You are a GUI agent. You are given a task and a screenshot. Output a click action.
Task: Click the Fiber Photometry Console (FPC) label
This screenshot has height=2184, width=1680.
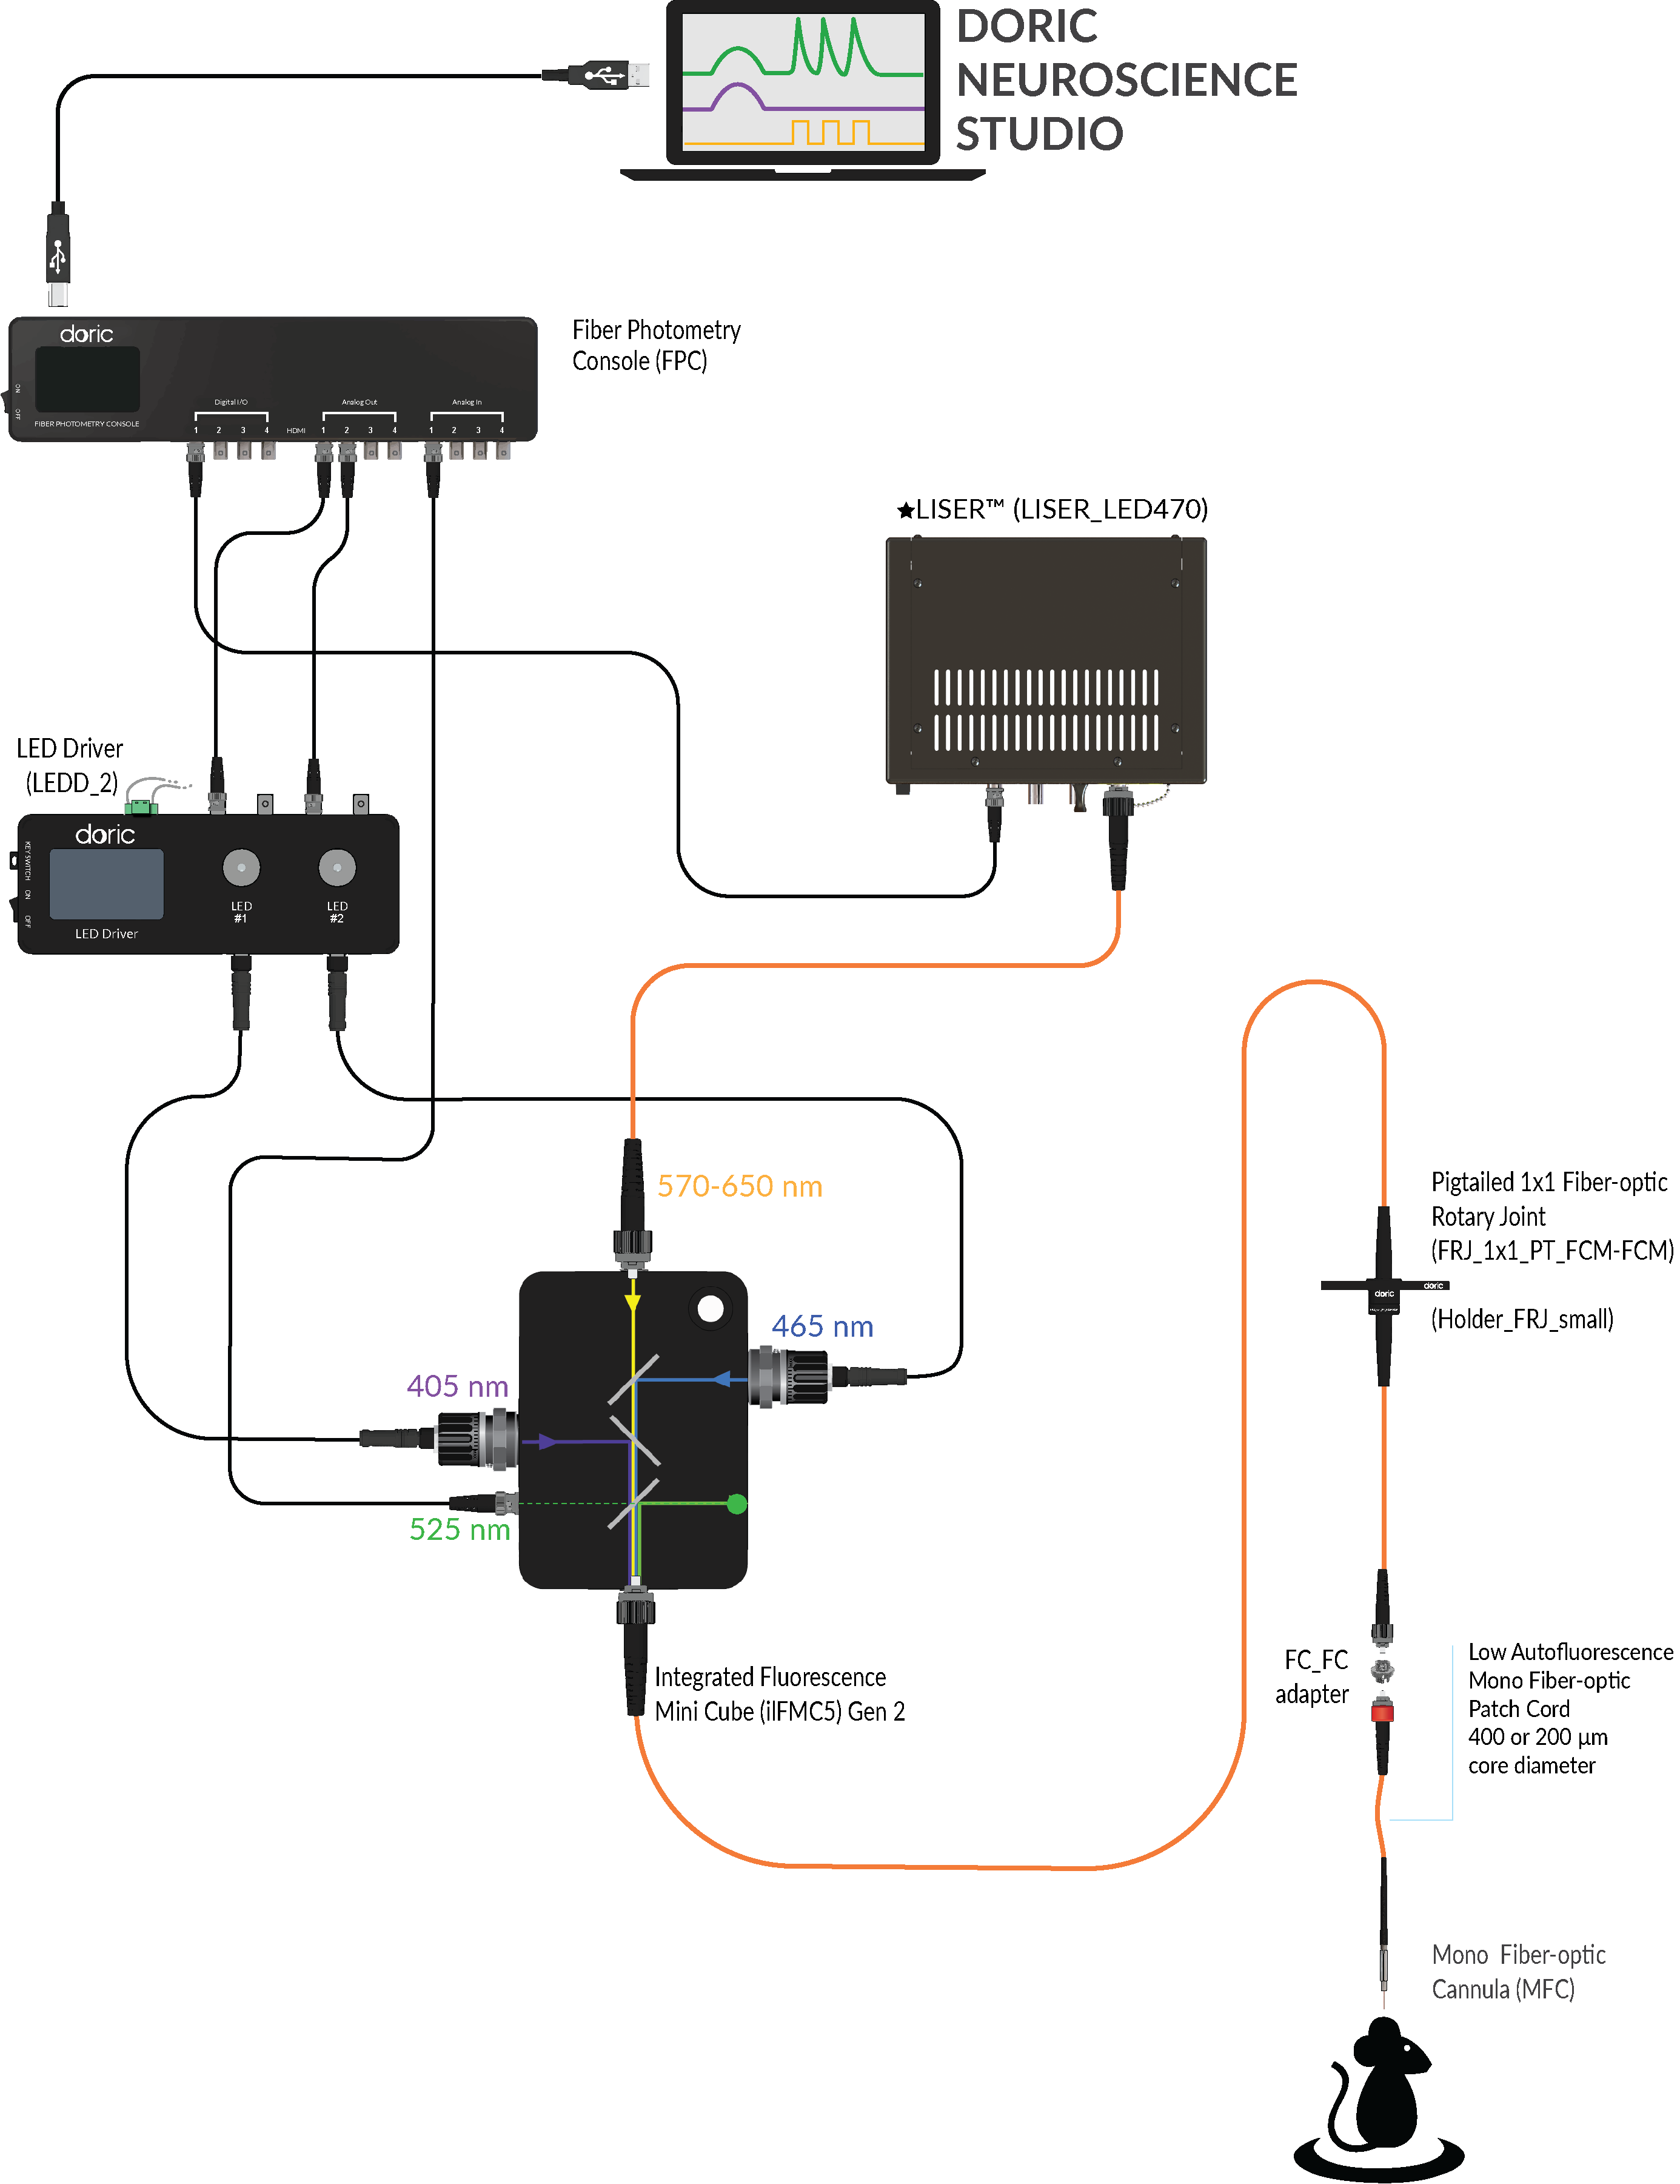coord(655,345)
